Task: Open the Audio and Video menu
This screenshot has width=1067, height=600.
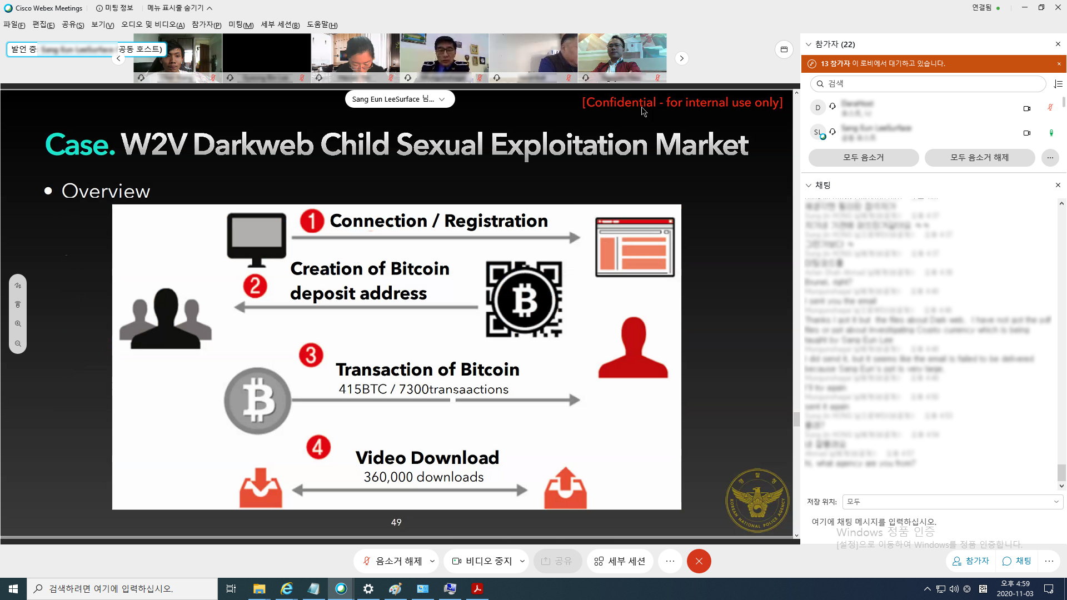Action: click(153, 24)
